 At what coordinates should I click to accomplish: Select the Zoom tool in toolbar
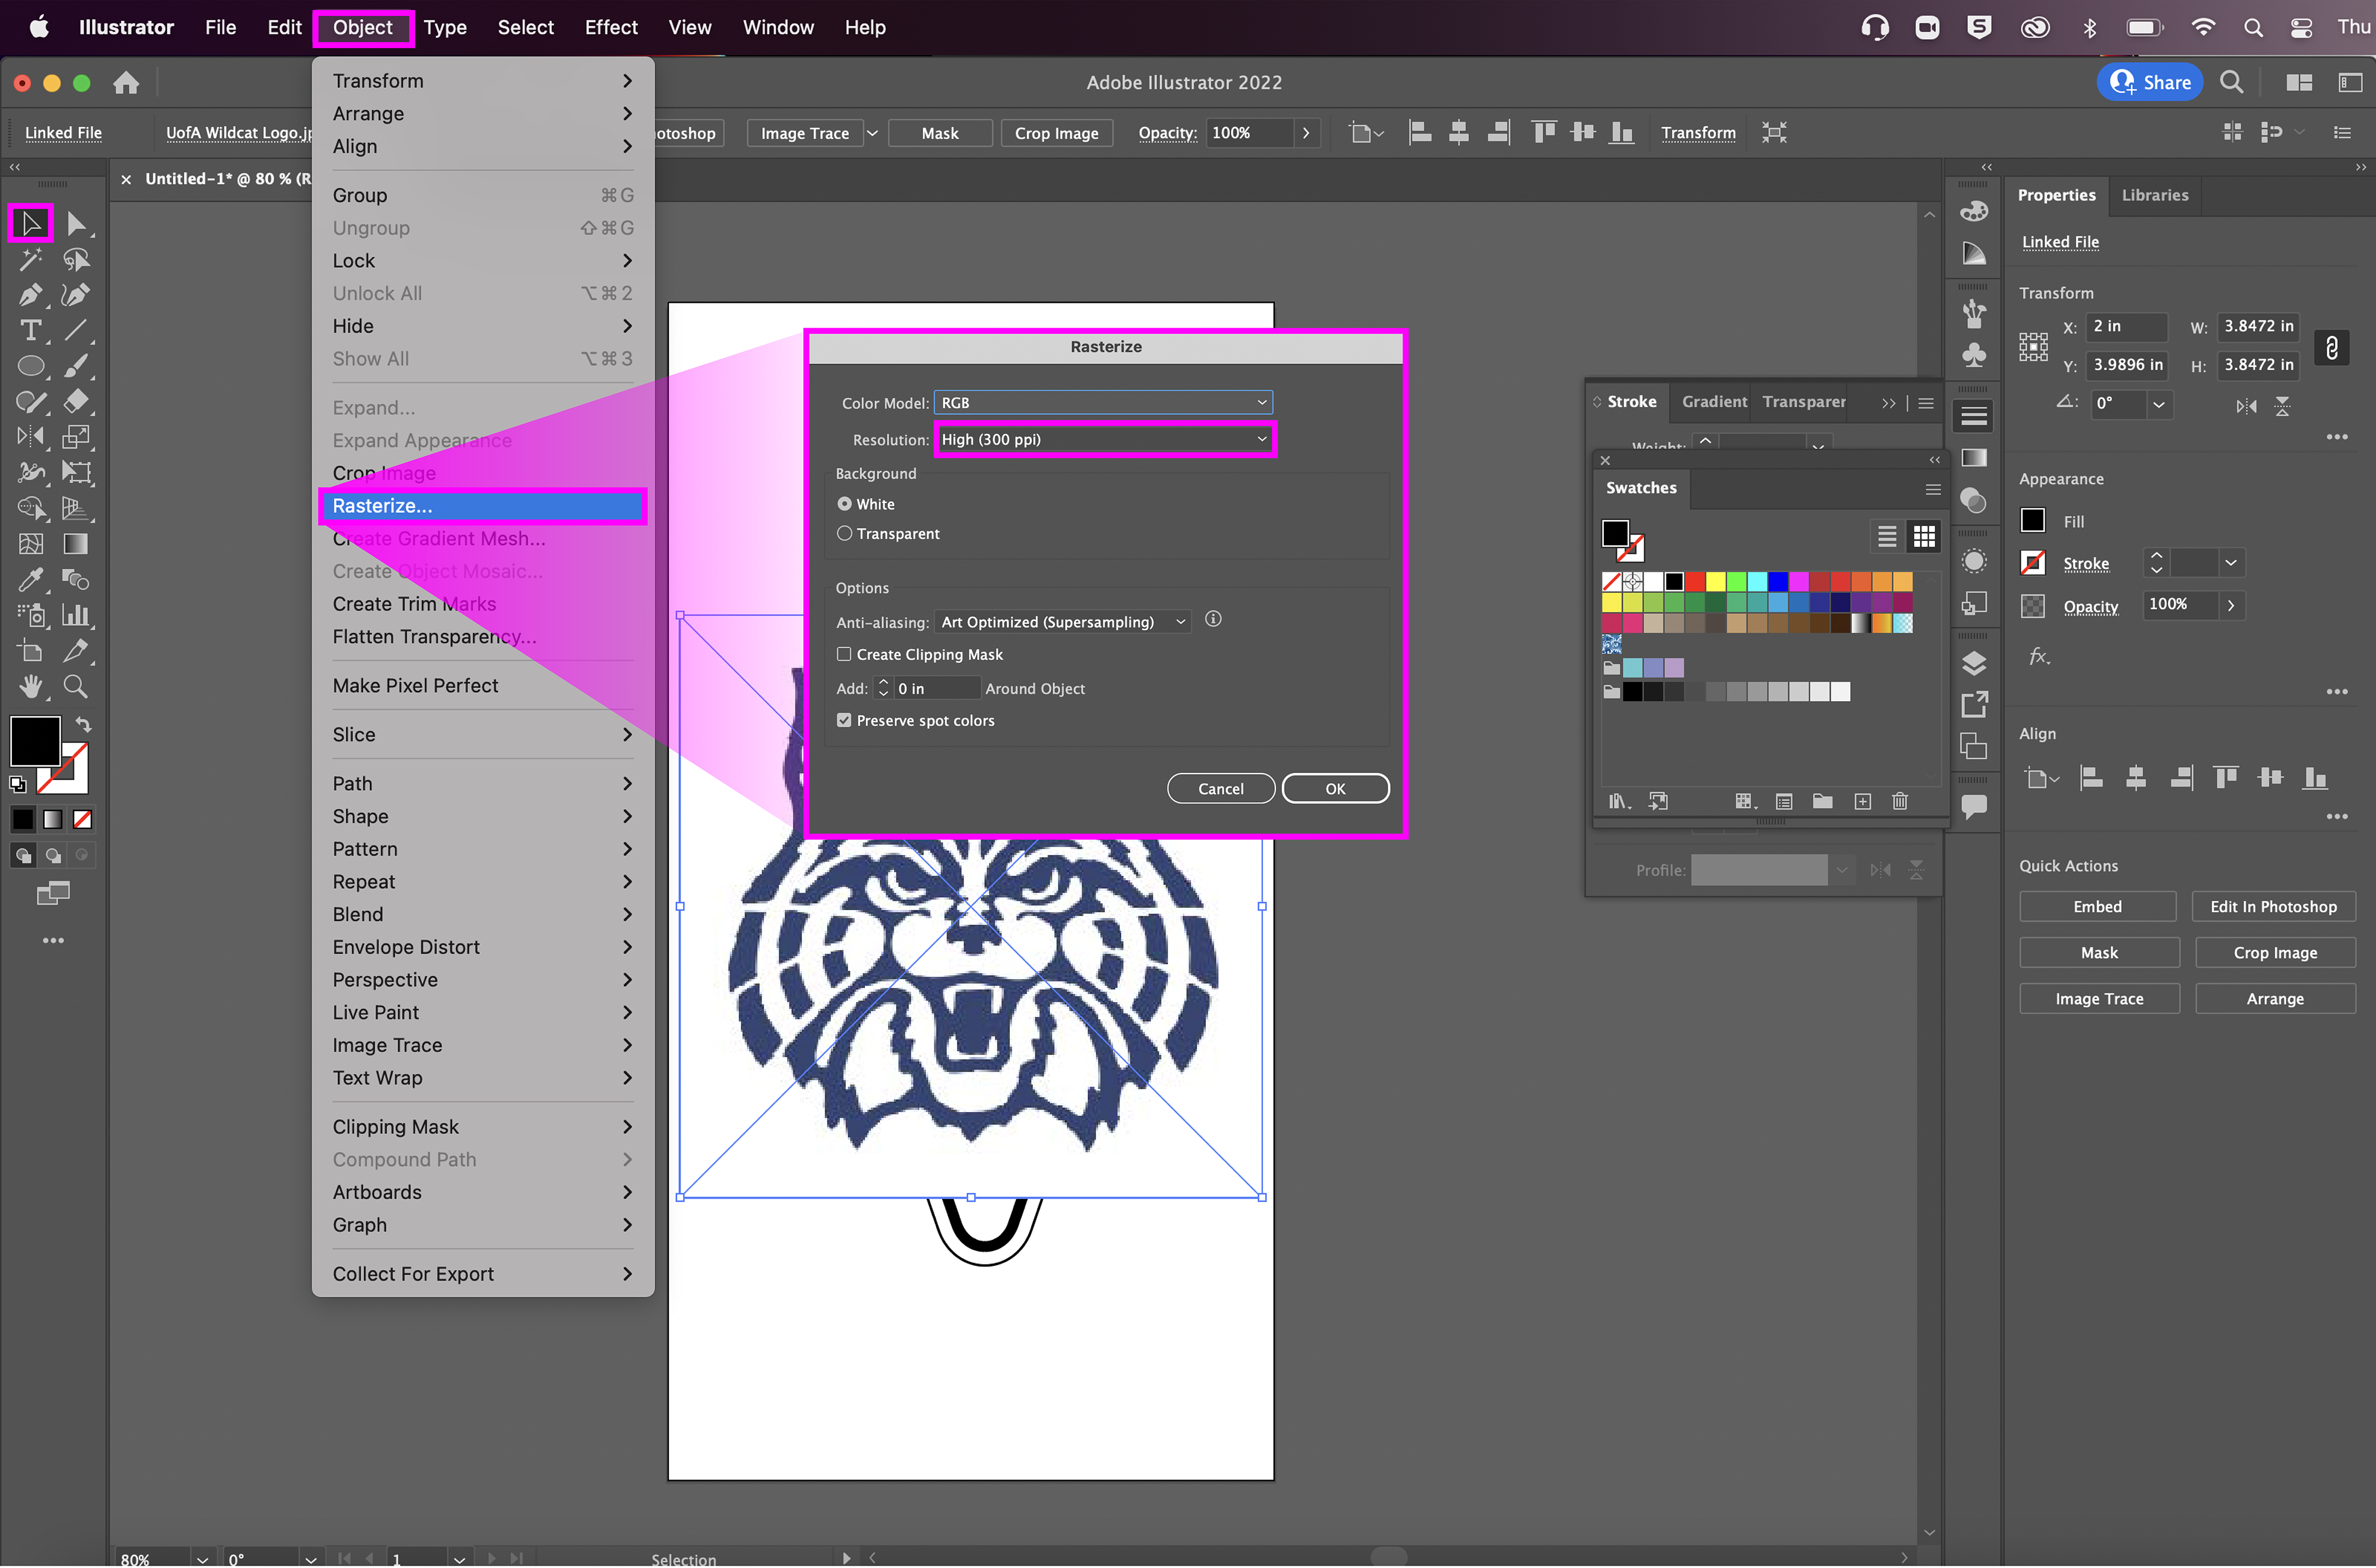coord(75,686)
